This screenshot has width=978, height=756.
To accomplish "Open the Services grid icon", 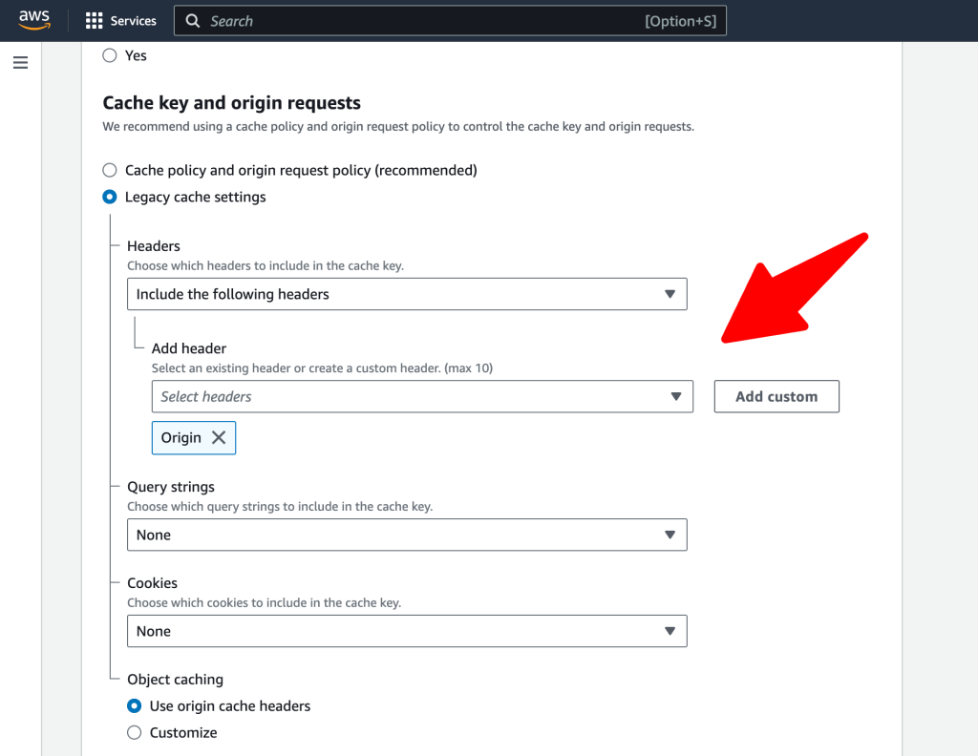I will click(94, 21).
